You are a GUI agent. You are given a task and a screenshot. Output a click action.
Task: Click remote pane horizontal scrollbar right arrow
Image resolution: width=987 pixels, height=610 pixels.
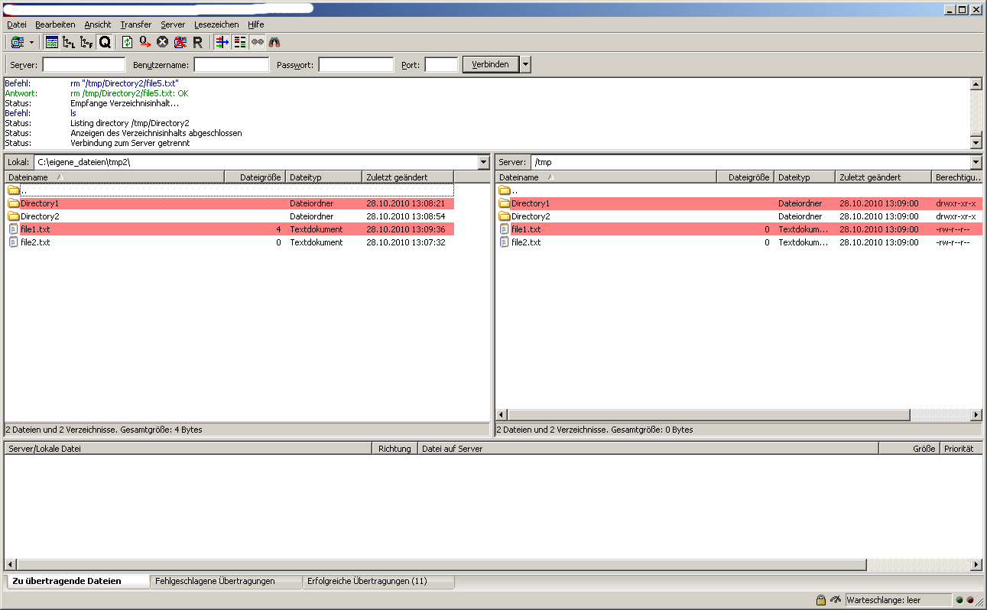976,415
